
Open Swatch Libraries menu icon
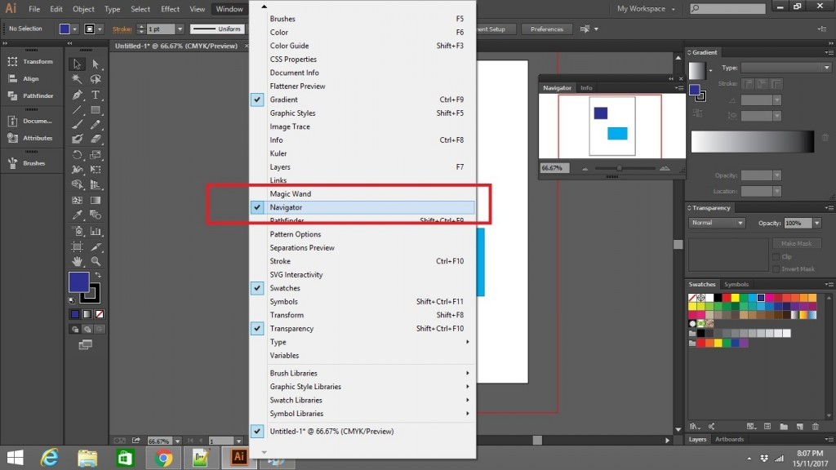coord(694,426)
